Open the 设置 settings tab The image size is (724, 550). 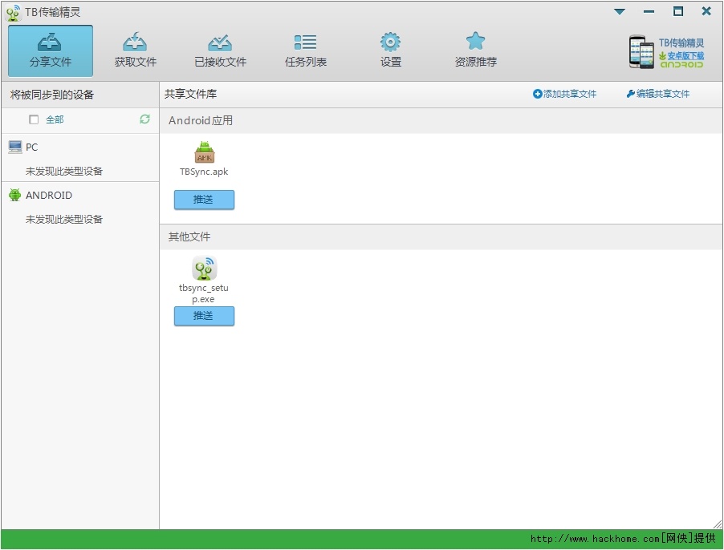point(391,51)
